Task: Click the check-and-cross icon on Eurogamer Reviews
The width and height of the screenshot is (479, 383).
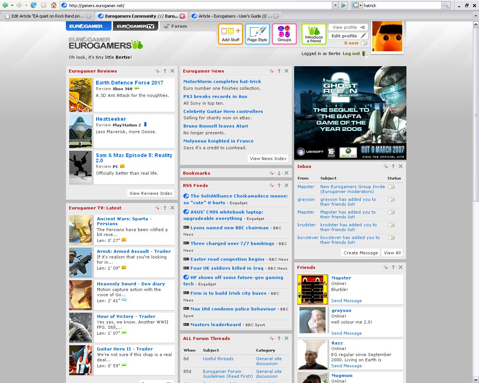Action: 158,71
